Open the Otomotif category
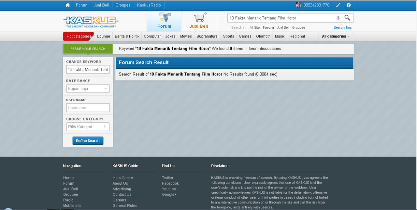The height and width of the screenshot is (210, 417). 263,36
